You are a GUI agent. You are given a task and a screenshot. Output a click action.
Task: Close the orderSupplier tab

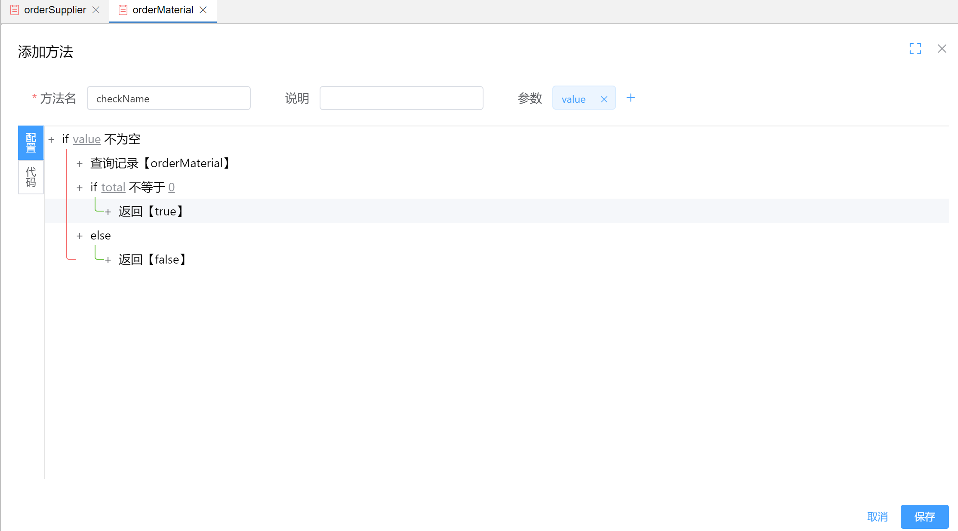coord(96,10)
